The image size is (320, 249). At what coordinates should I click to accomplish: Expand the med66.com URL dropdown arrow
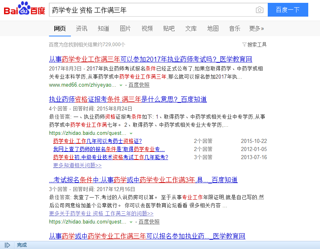coord(121,85)
